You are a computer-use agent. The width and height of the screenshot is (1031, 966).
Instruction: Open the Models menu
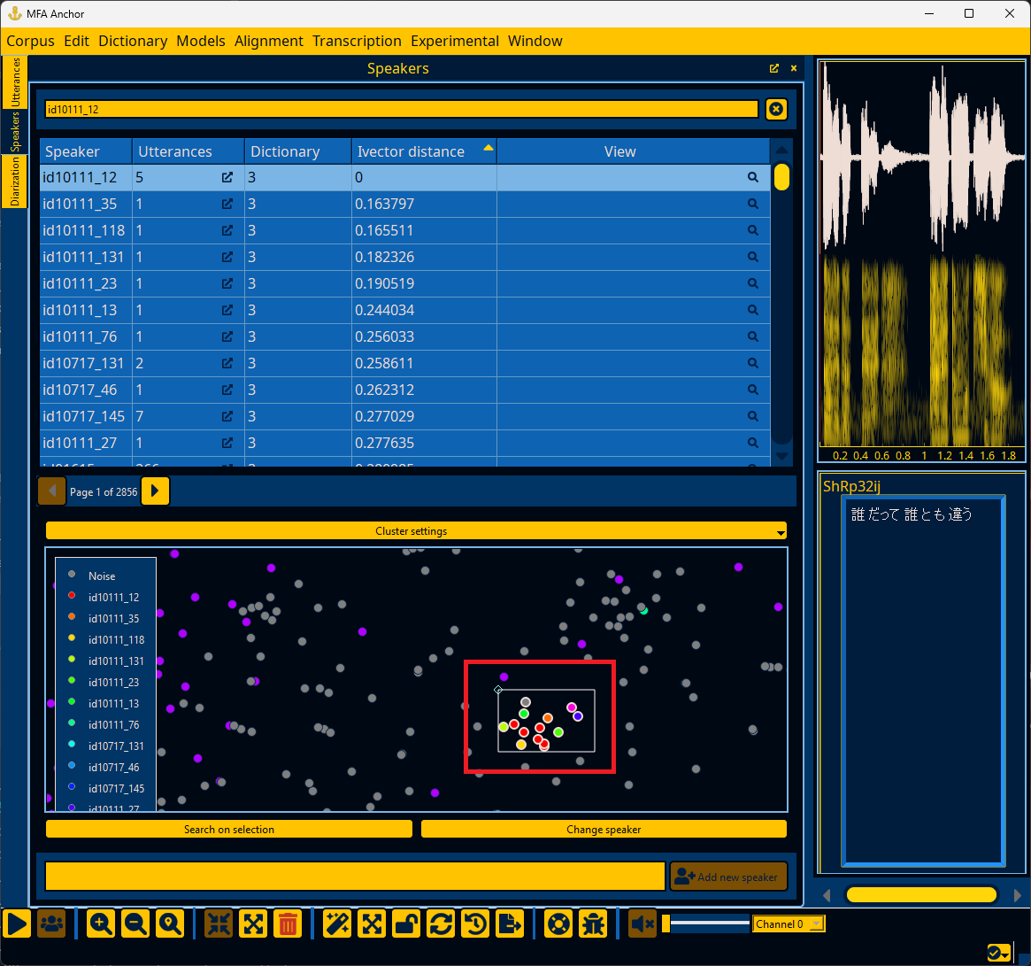[x=201, y=41]
